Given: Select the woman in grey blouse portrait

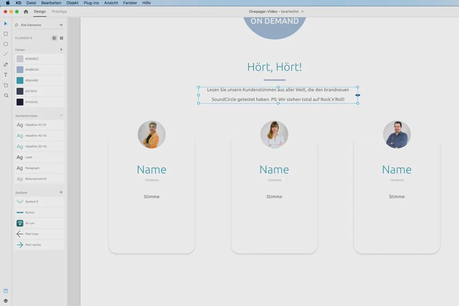Looking at the screenshot, I should (x=274, y=135).
